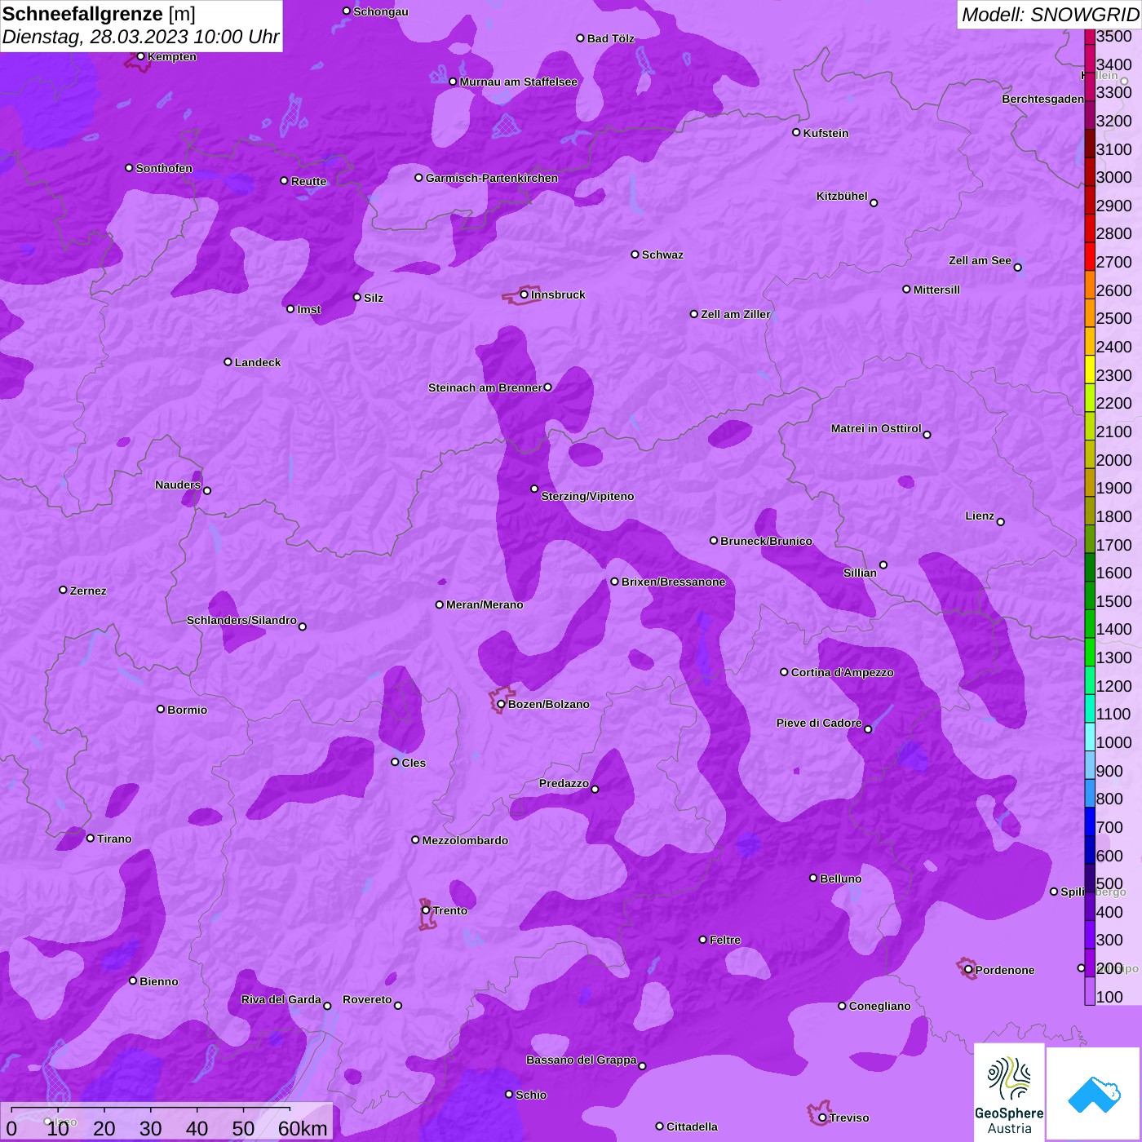The height and width of the screenshot is (1142, 1142).
Task: Click the Conegliano label
Action: click(879, 1006)
